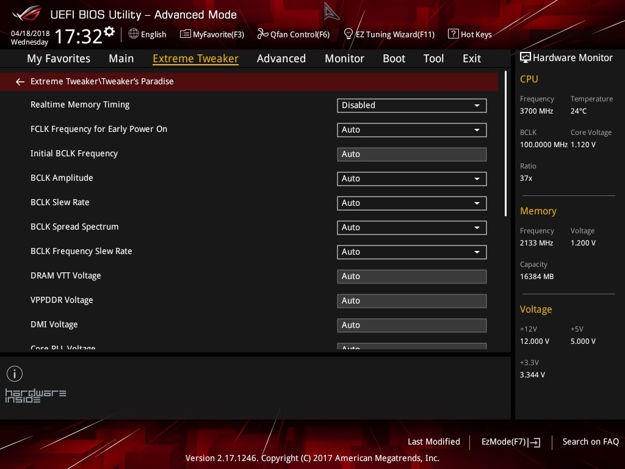
Task: Select the Exit tab
Action: (x=472, y=59)
